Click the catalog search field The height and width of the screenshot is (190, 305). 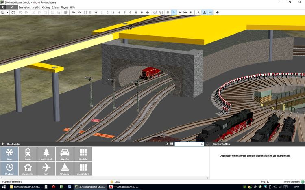click(189, 144)
